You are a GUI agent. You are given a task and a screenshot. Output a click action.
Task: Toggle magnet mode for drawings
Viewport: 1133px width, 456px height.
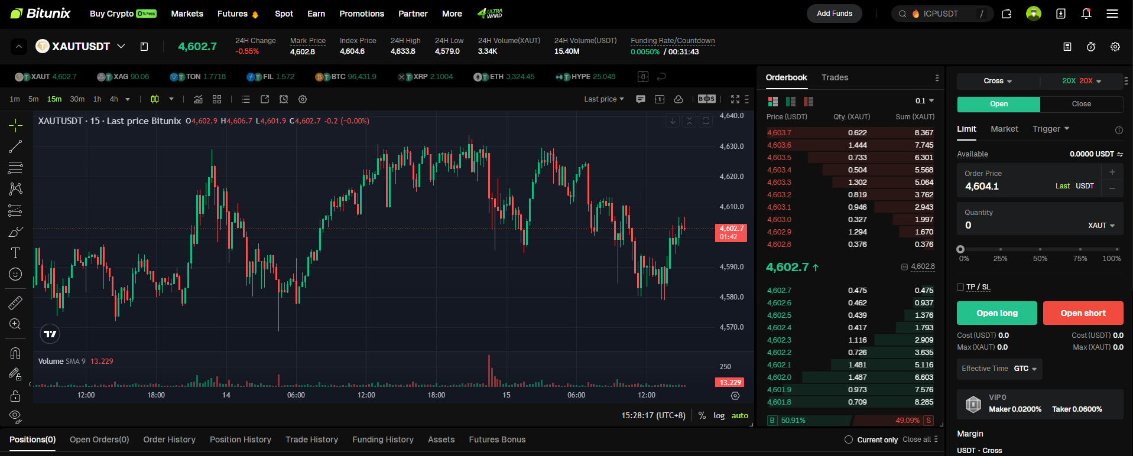(15, 353)
